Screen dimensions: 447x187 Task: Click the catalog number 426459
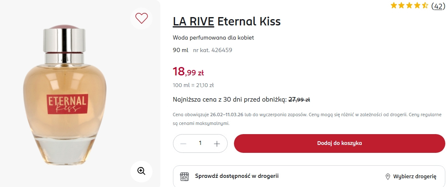tap(213, 50)
